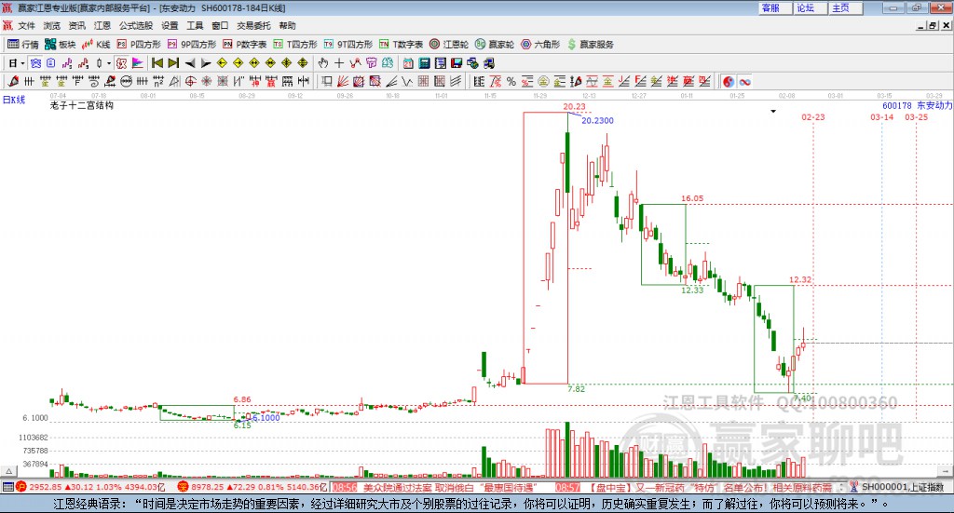Step chart right with black arrow
Screen dimensions: 954x513
(x=206, y=63)
